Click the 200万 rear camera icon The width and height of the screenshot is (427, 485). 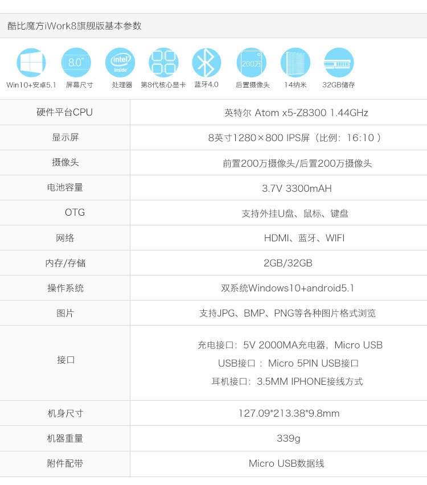point(251,63)
